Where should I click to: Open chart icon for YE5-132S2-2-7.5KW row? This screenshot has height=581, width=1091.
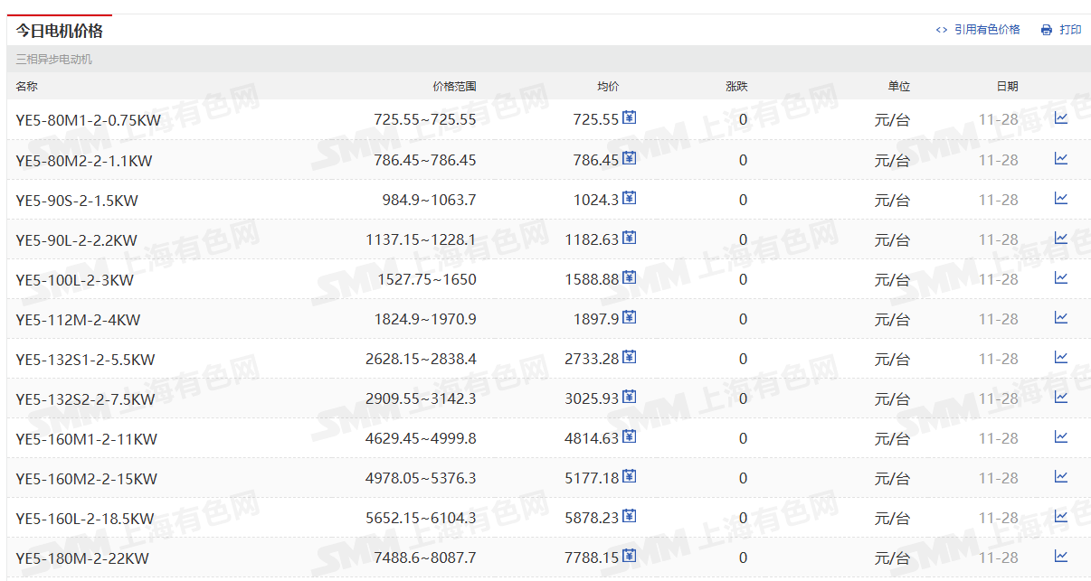click(x=1061, y=397)
